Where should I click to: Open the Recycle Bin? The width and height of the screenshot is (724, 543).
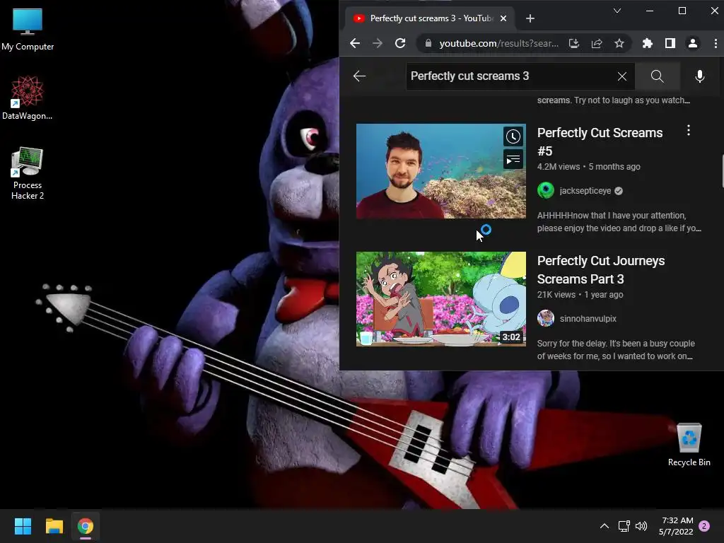point(689,445)
